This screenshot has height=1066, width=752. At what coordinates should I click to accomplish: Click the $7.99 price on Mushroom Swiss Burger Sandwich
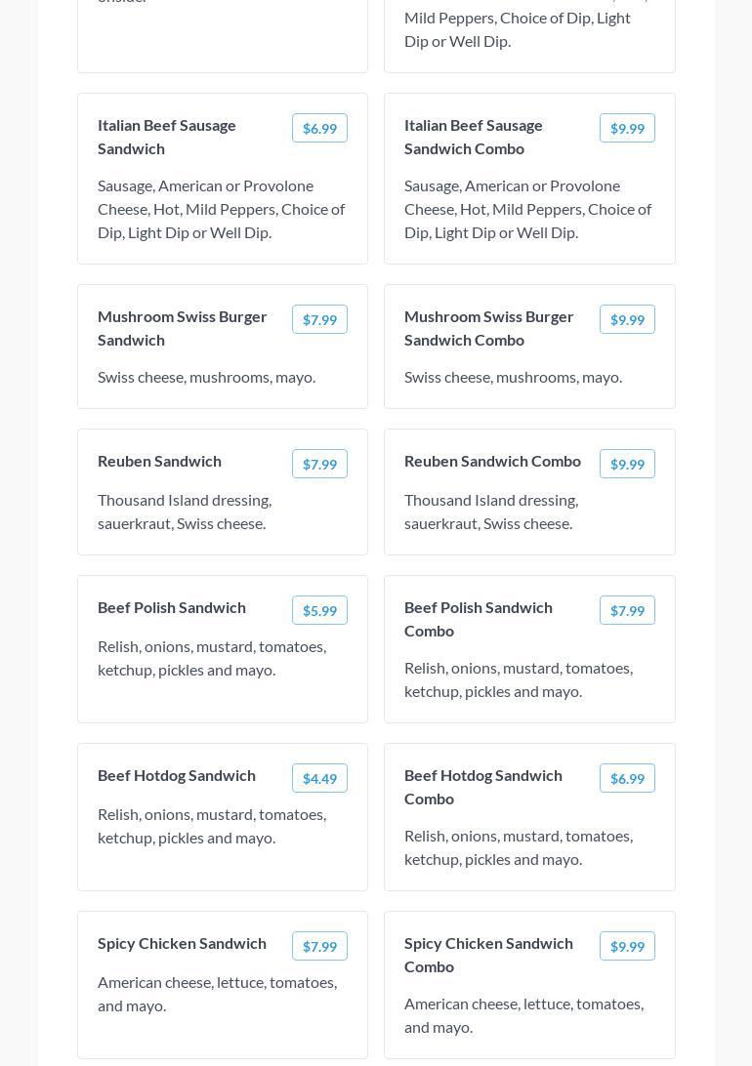pos(319,319)
